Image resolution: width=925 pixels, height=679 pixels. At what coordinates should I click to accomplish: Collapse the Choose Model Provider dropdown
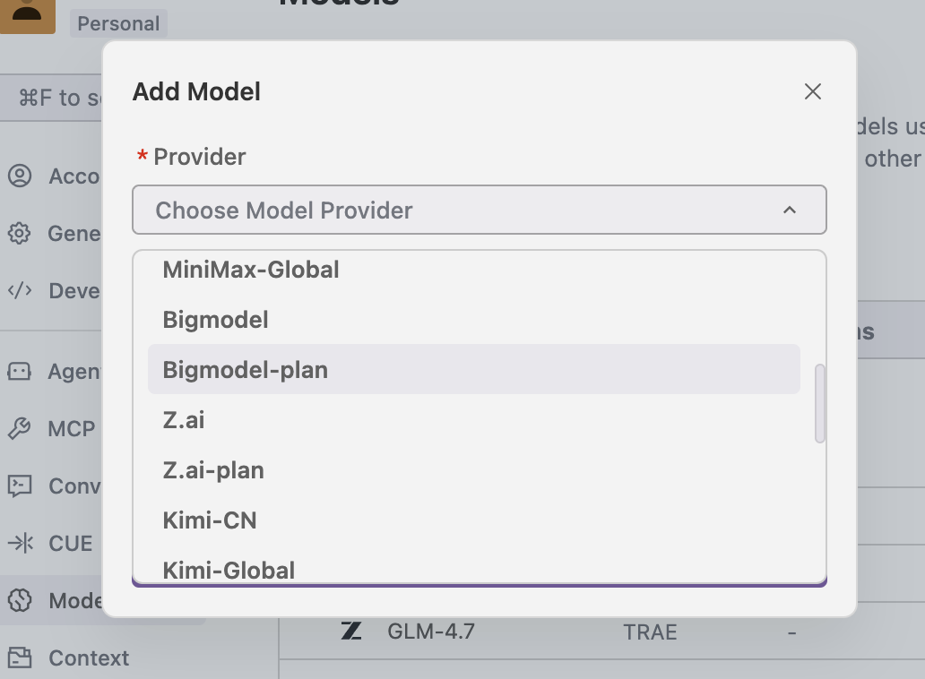point(479,211)
